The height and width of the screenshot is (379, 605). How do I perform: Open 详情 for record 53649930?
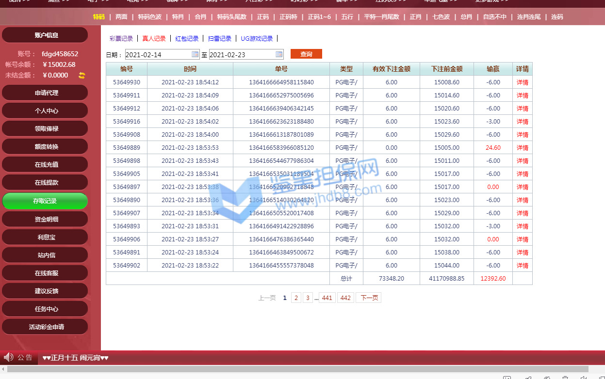click(522, 82)
